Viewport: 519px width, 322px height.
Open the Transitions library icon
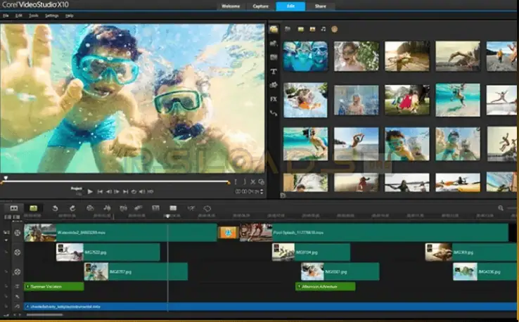point(274,57)
